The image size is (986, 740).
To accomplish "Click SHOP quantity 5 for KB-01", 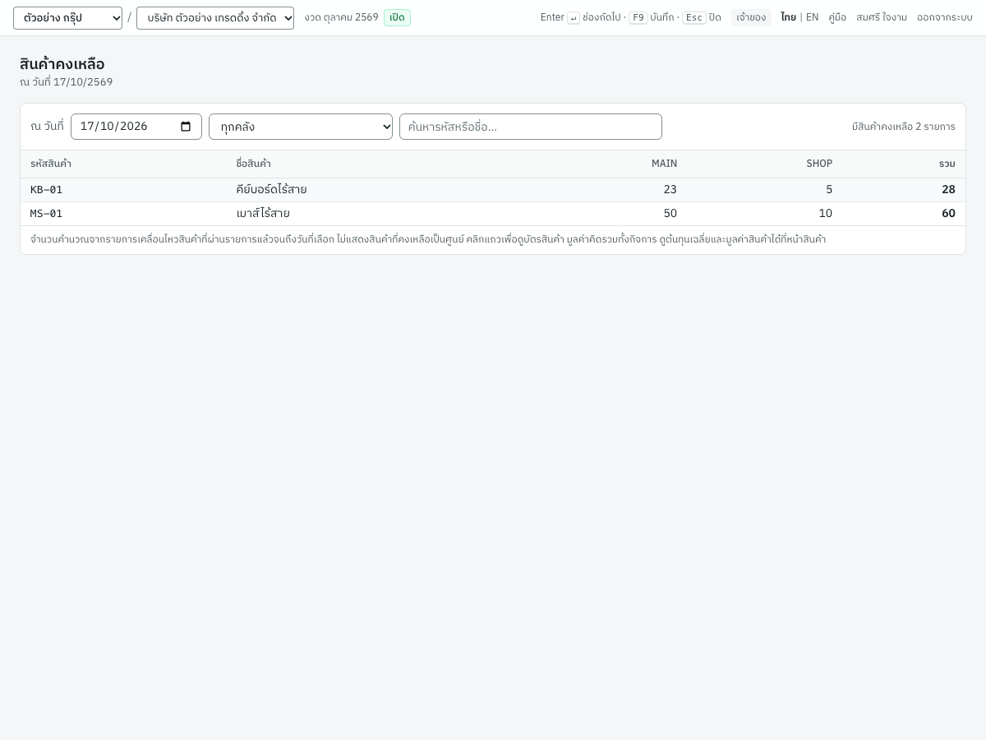I will click(x=829, y=190).
